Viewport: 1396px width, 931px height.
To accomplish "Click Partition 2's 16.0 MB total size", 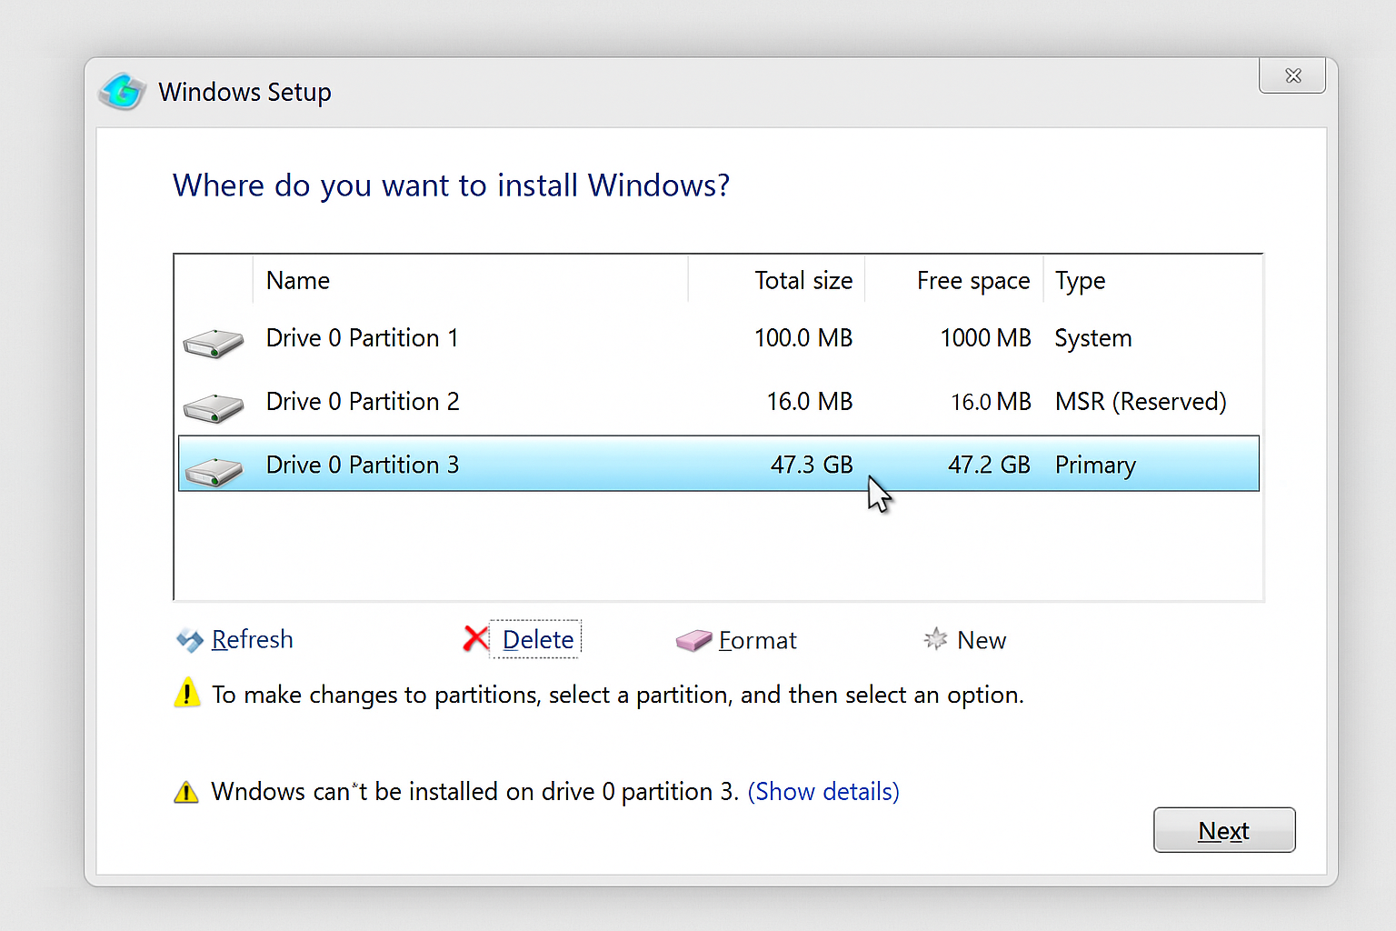I will (x=809, y=401).
